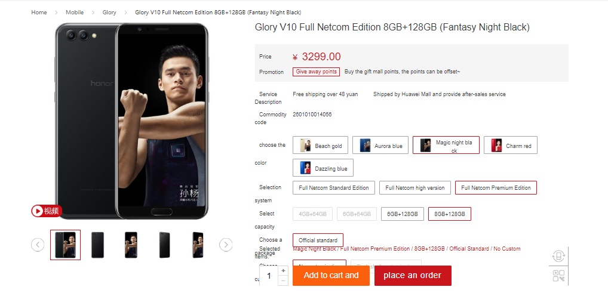Show next product thumbnails with right arrow
The height and width of the screenshot is (293, 608).
tap(226, 245)
